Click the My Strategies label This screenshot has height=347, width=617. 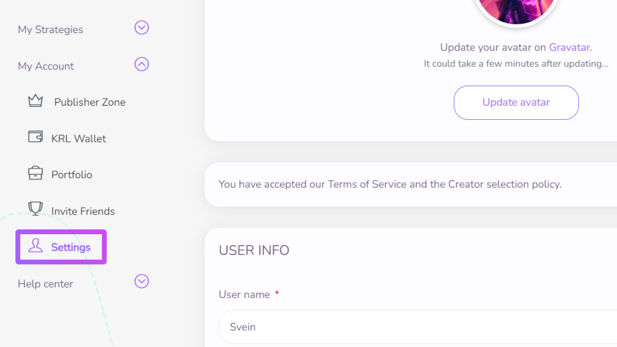pyautogui.click(x=50, y=30)
